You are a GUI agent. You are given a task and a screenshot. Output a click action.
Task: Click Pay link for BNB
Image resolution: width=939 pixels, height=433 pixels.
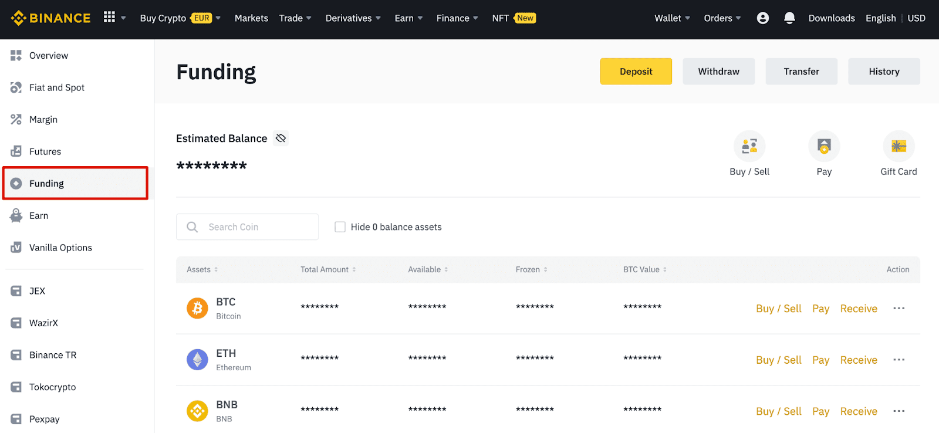coord(820,411)
